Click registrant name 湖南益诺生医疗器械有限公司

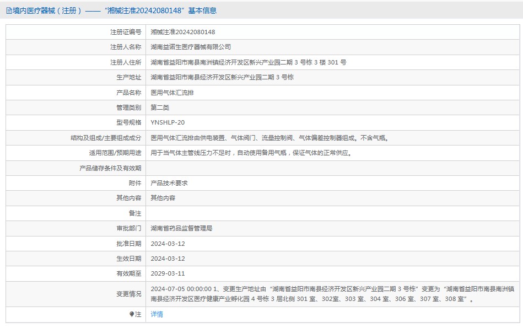coord(191,47)
